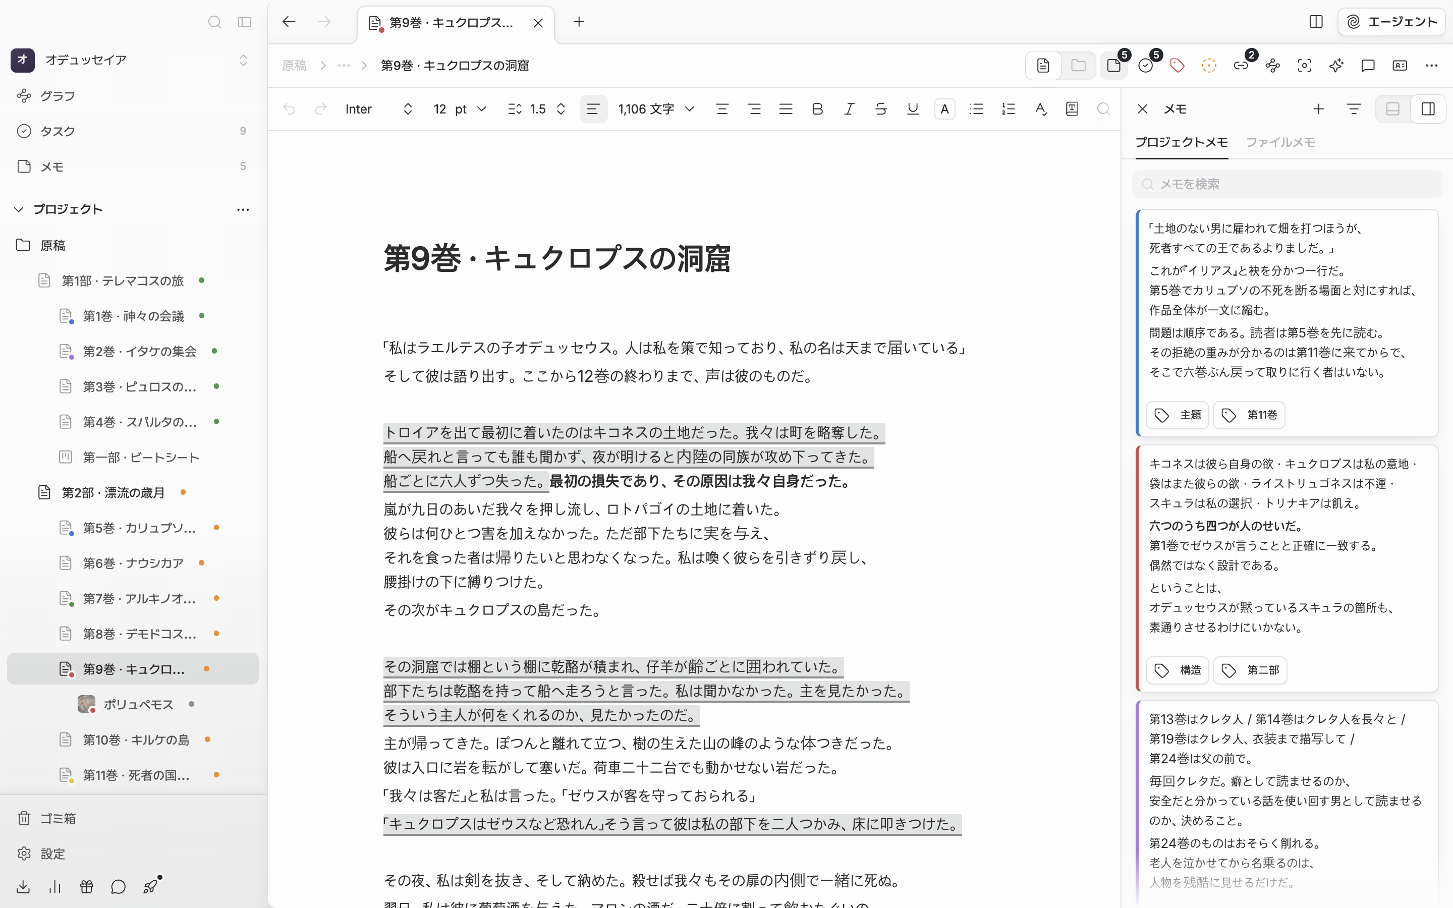Switch to ファイルメモ tab
This screenshot has width=1453, height=908.
[1280, 143]
